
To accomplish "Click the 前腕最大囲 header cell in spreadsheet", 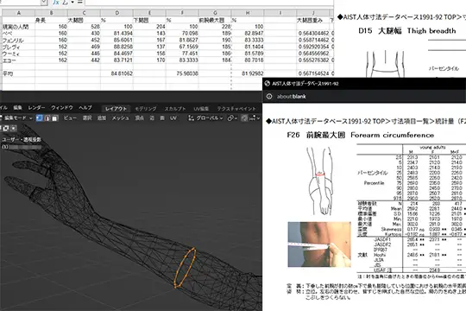I will click(215, 20).
